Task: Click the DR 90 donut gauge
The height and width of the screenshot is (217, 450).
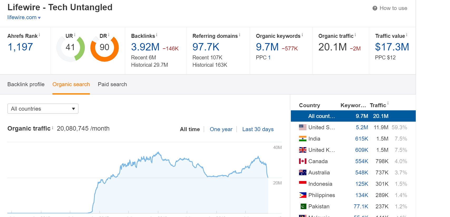Action: [x=105, y=48]
